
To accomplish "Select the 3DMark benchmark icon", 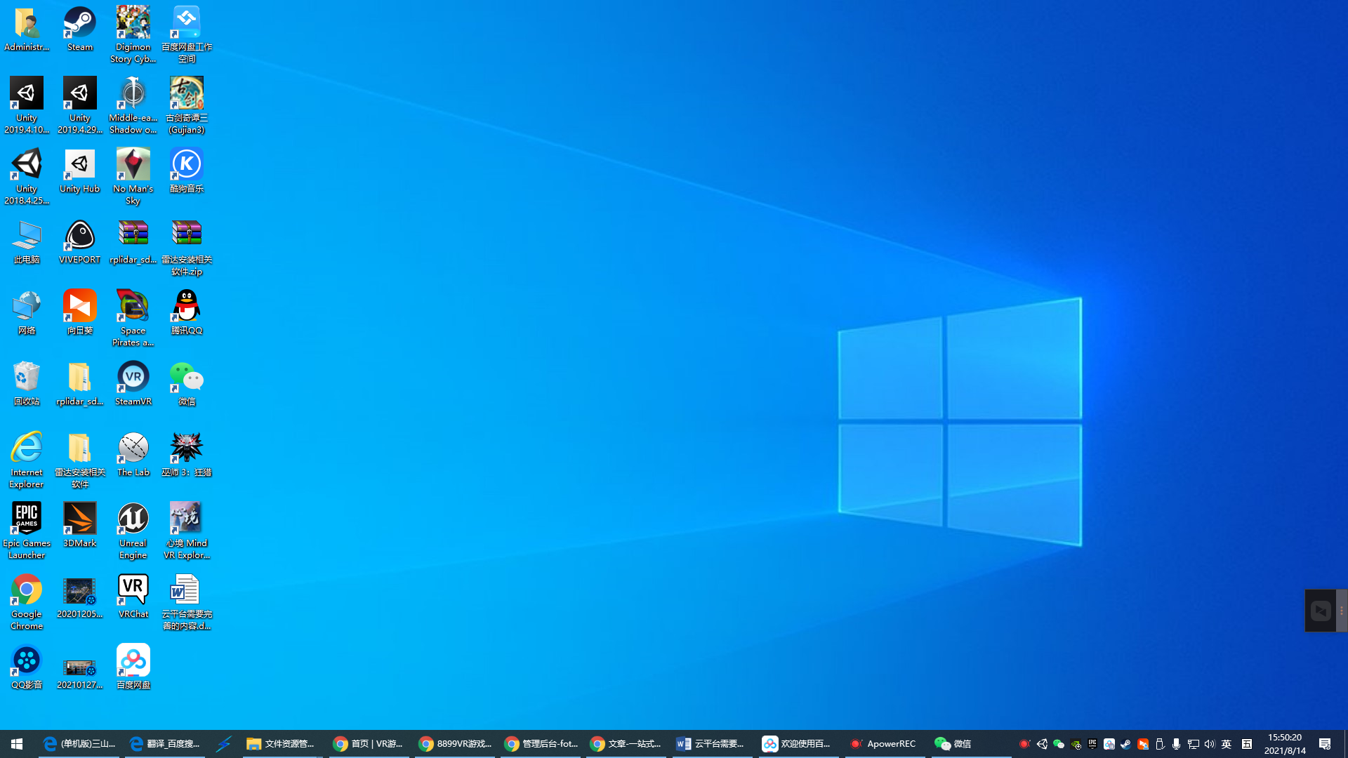I will [79, 526].
